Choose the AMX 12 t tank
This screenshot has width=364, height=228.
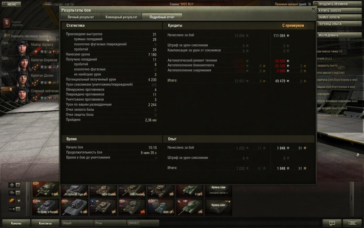161,207
